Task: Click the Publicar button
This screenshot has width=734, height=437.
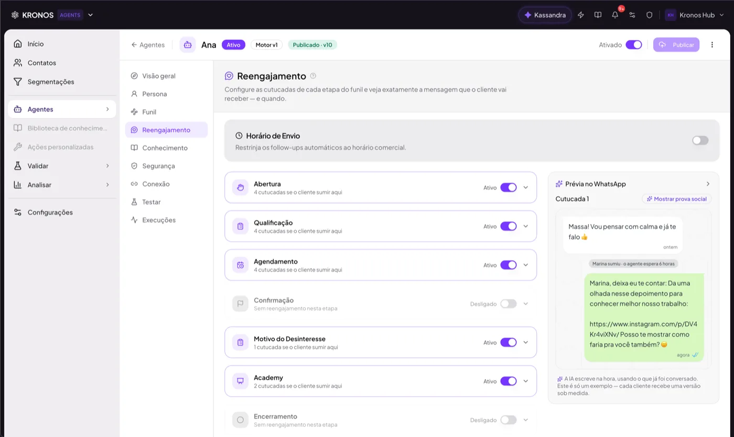Action: click(x=676, y=45)
